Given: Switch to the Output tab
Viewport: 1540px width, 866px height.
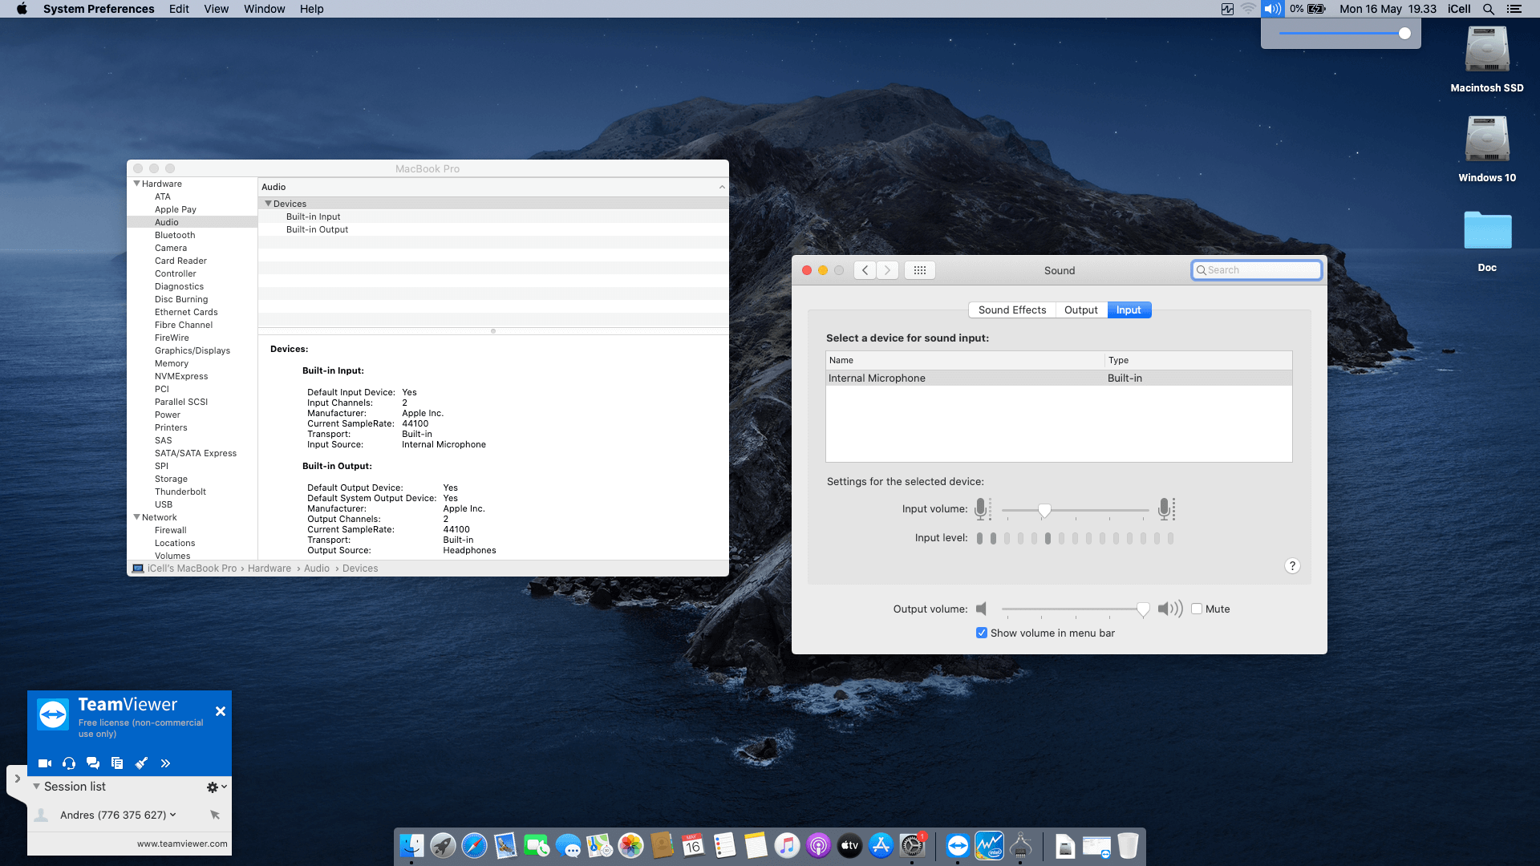Looking at the screenshot, I should point(1080,310).
